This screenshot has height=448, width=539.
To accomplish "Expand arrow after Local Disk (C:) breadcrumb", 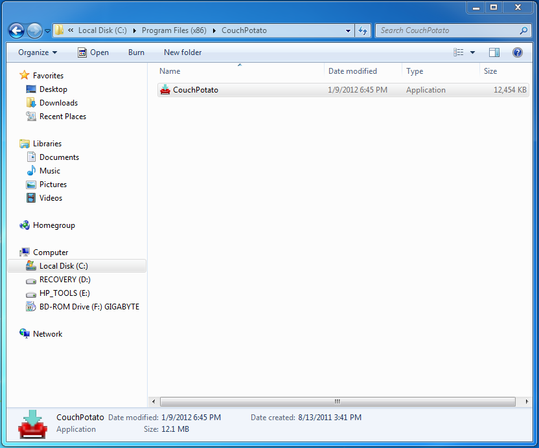I will [134, 30].
